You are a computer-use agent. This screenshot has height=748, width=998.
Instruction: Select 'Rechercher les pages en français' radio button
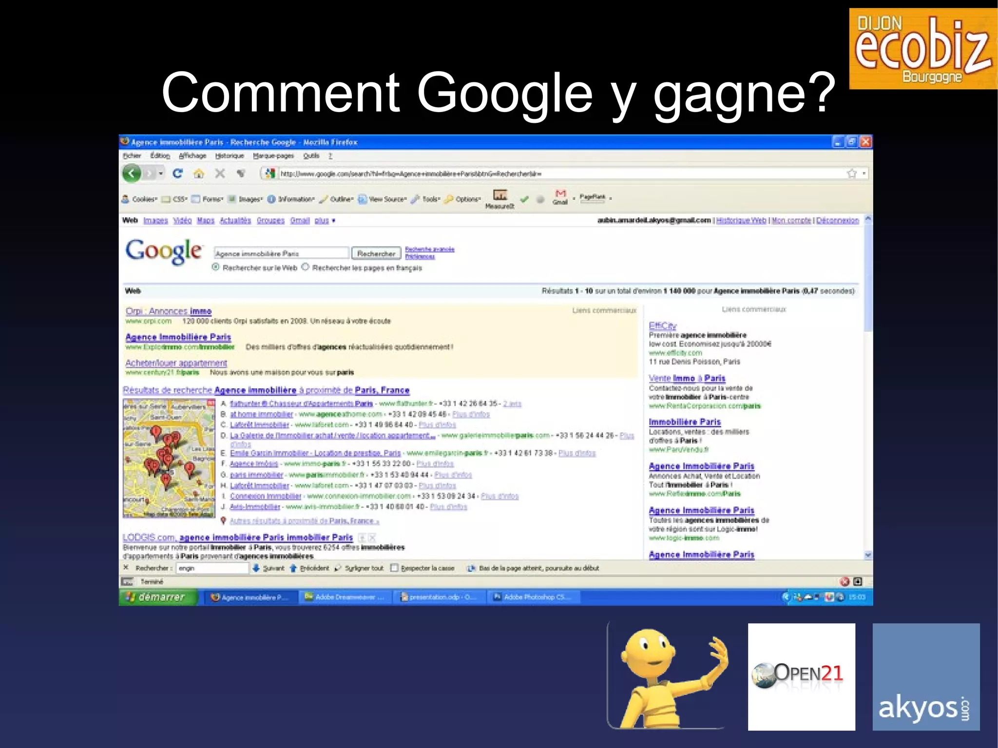coord(305,267)
